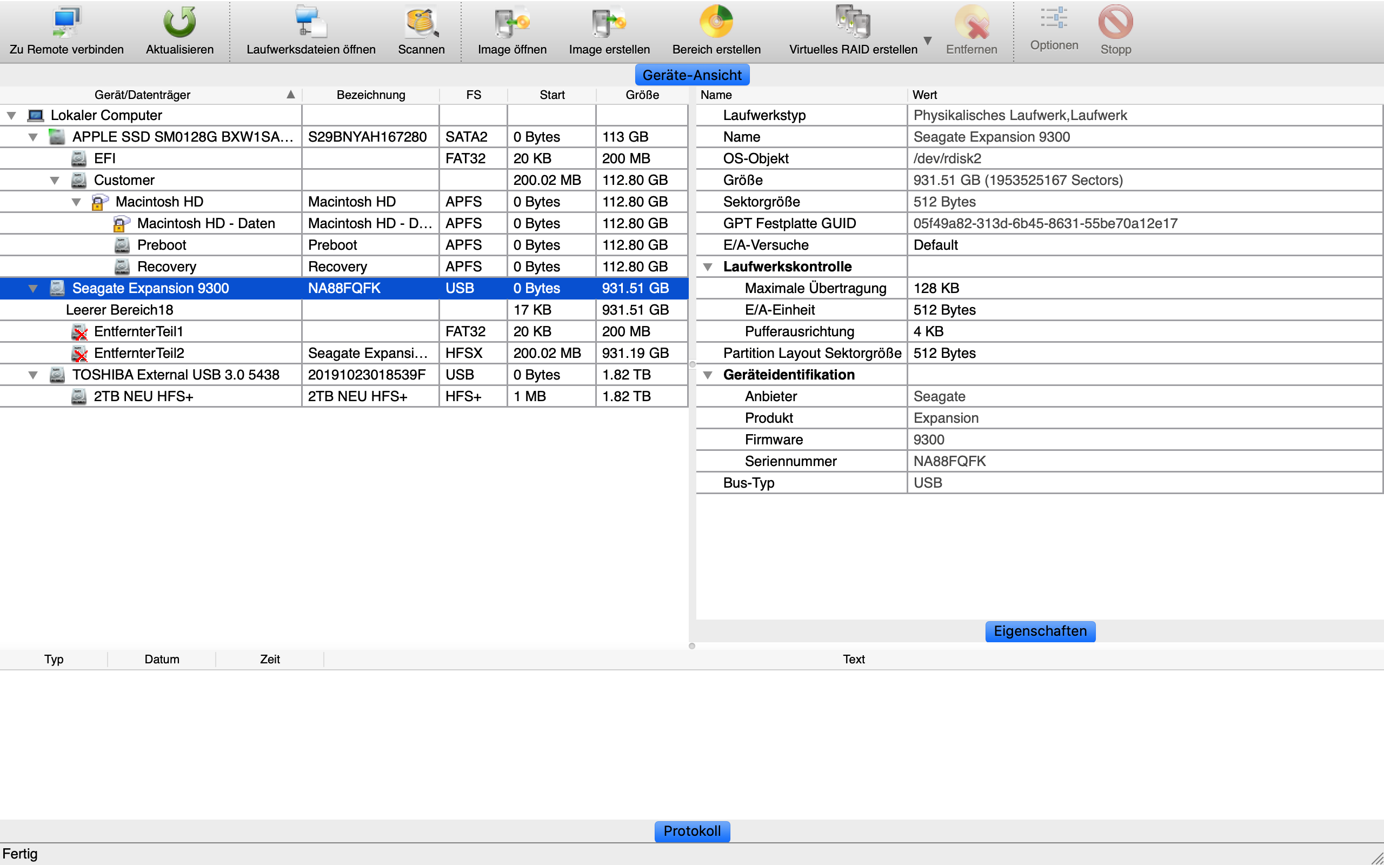This screenshot has width=1384, height=865.
Task: Click the Protokoll tab button
Action: [692, 831]
